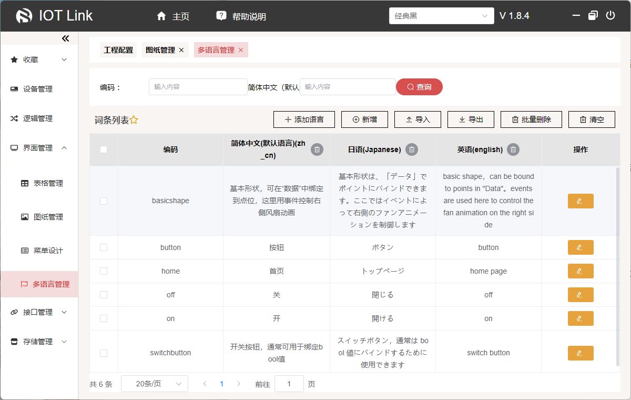The image size is (631, 400).
Task: Click the 清空 button
Action: pos(592,119)
